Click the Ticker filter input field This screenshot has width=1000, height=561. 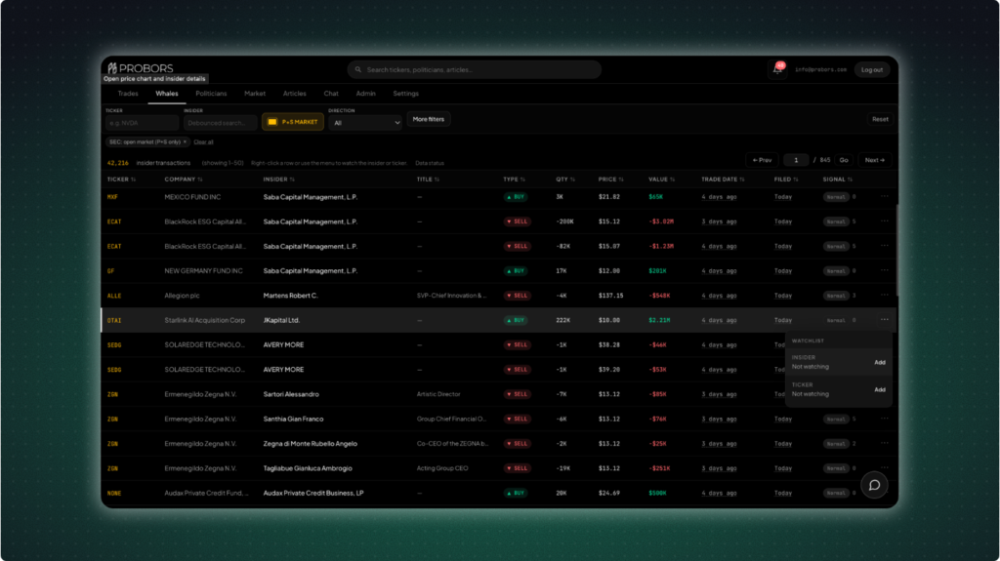[142, 122]
